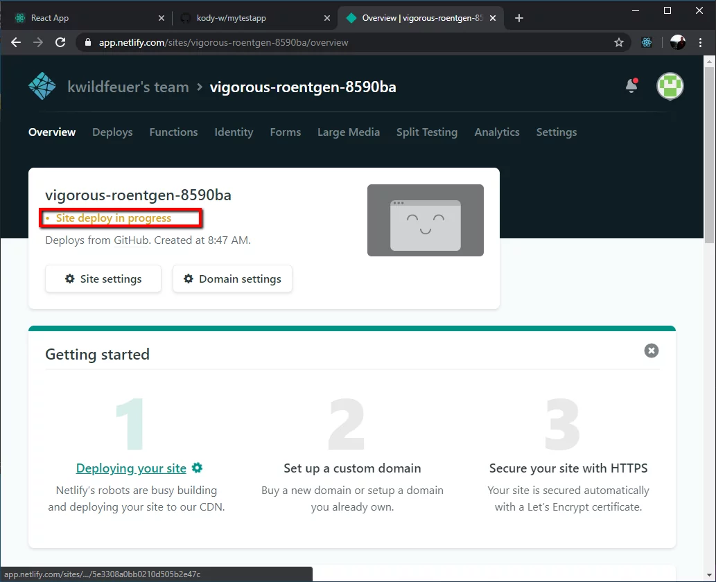Viewport: 716px width, 582px height.
Task: Minimize the browser window
Action: 635,10
